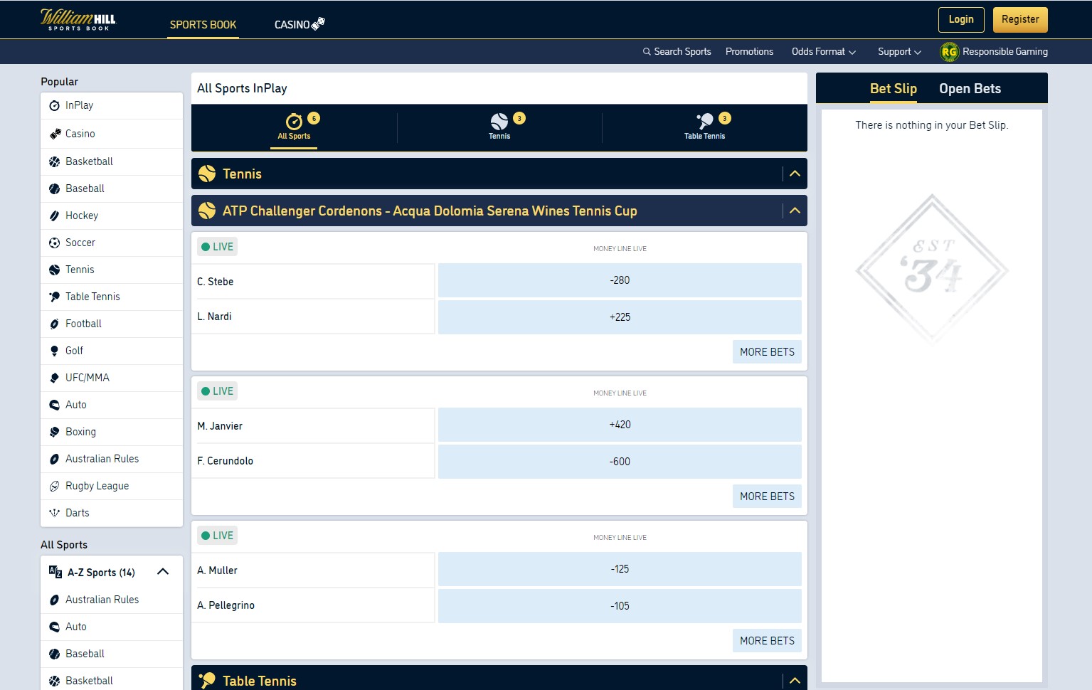
Task: Click the Tennis ball icon in sidebar
Action: (x=54, y=270)
